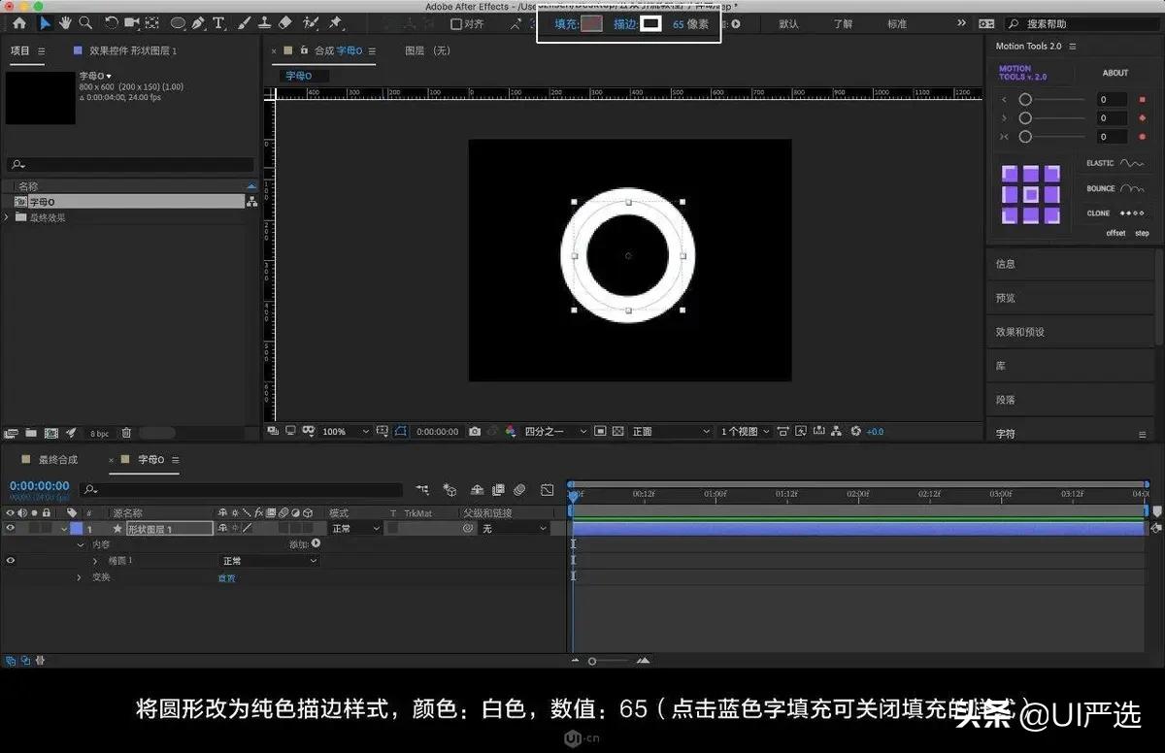Hide the 形状图层 1 layer visibility eye

click(x=10, y=527)
